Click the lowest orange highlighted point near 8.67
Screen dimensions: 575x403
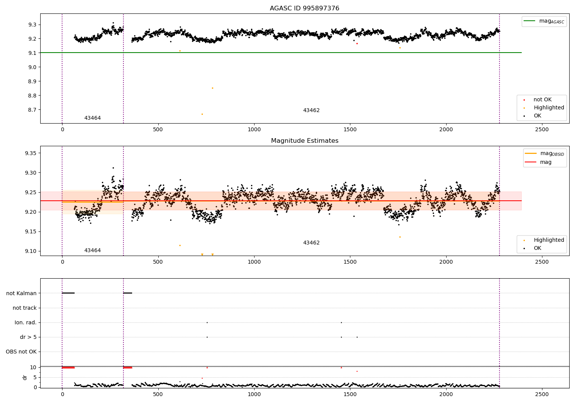pyautogui.click(x=202, y=114)
